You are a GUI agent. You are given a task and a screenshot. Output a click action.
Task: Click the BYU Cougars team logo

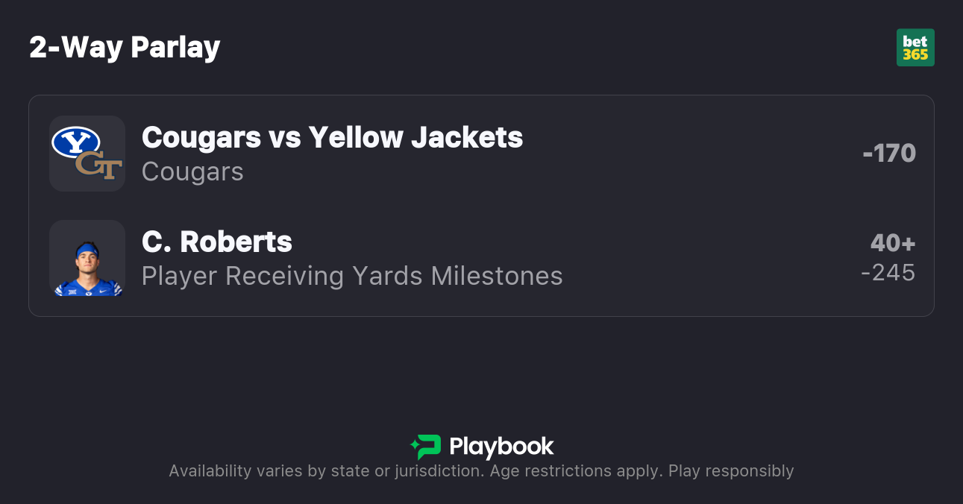pos(75,142)
